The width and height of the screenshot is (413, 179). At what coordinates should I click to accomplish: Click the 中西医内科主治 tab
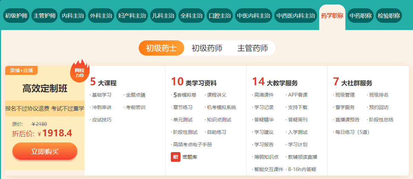[x=296, y=16]
